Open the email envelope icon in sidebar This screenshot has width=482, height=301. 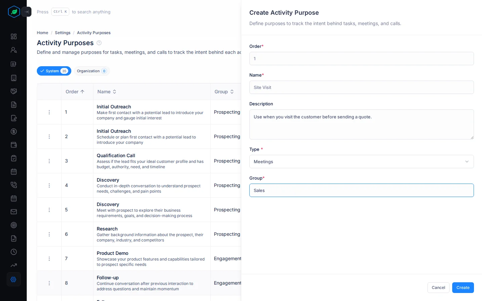tap(14, 212)
